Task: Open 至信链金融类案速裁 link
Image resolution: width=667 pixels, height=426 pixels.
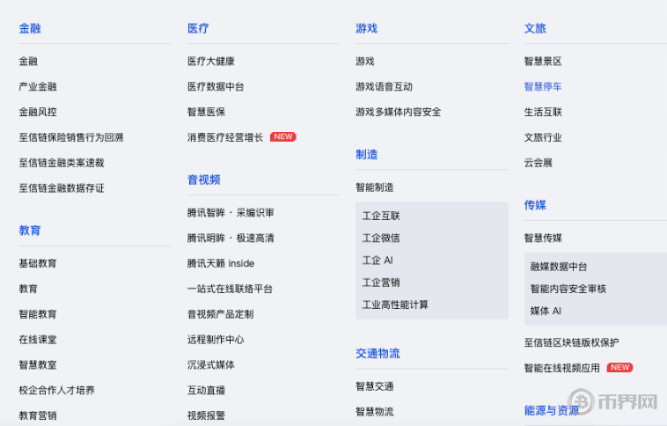Action: point(62,163)
